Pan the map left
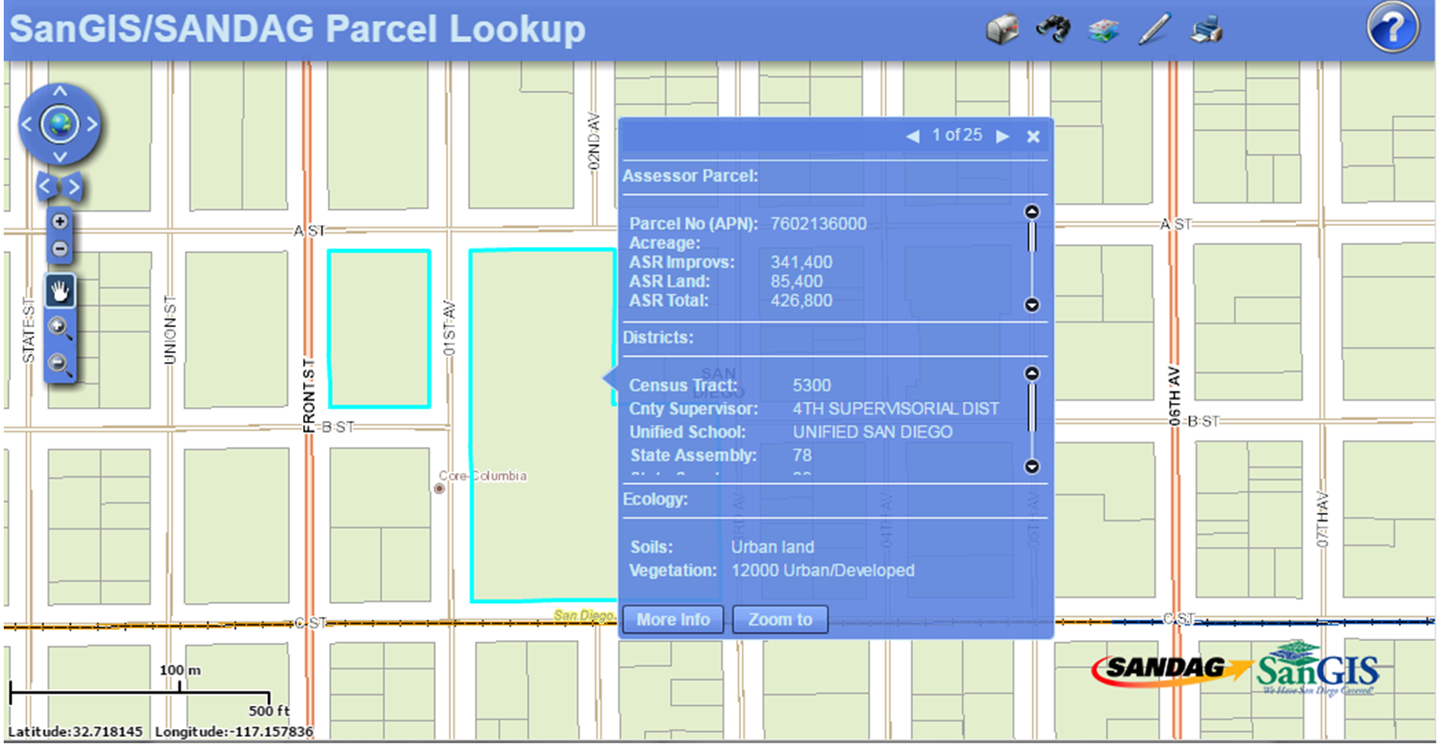Screen dimensions: 1440x747 click(27, 124)
